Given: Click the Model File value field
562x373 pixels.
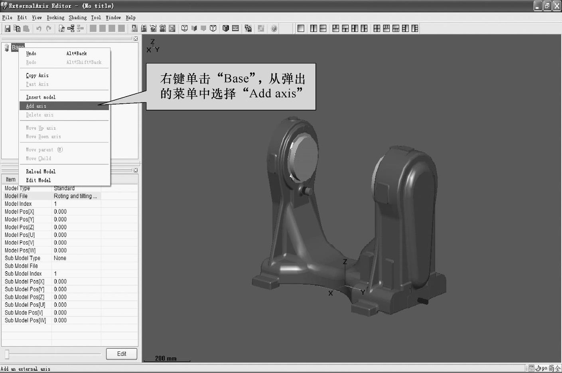Looking at the screenshot, I should [76, 196].
